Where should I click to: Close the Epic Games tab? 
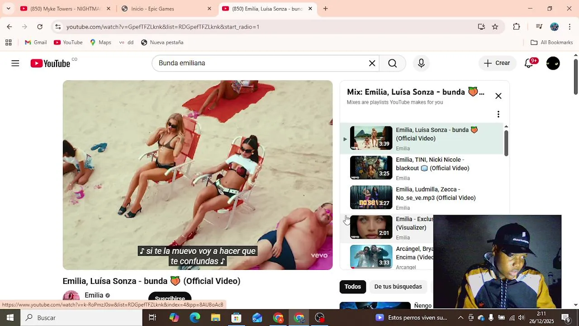tap(209, 9)
